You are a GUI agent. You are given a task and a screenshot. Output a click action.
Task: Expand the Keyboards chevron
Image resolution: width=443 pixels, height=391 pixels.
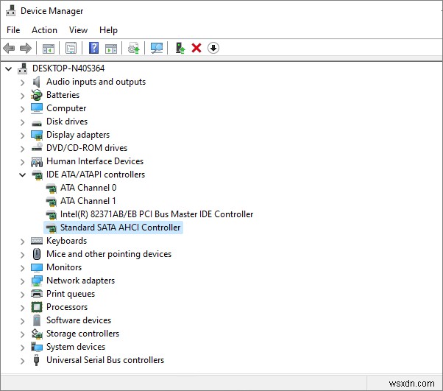pos(22,242)
